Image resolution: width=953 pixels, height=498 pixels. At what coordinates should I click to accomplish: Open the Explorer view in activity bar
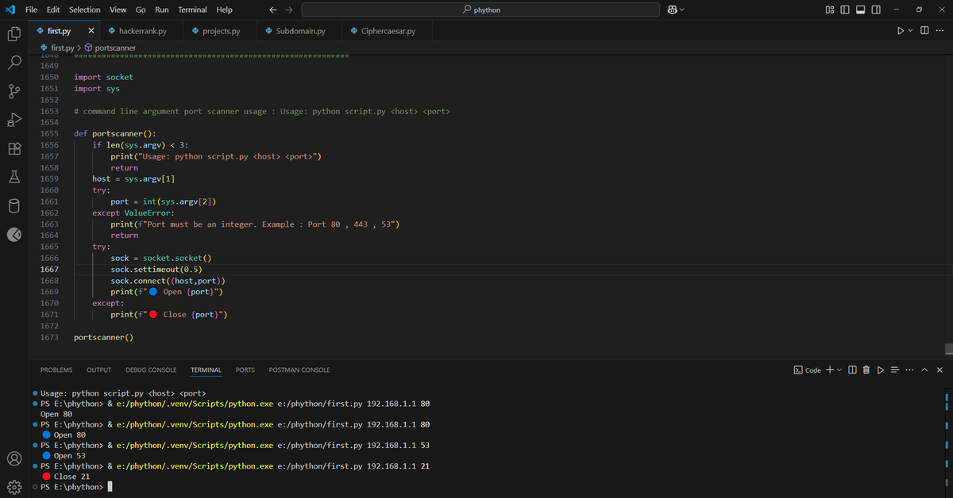point(14,34)
